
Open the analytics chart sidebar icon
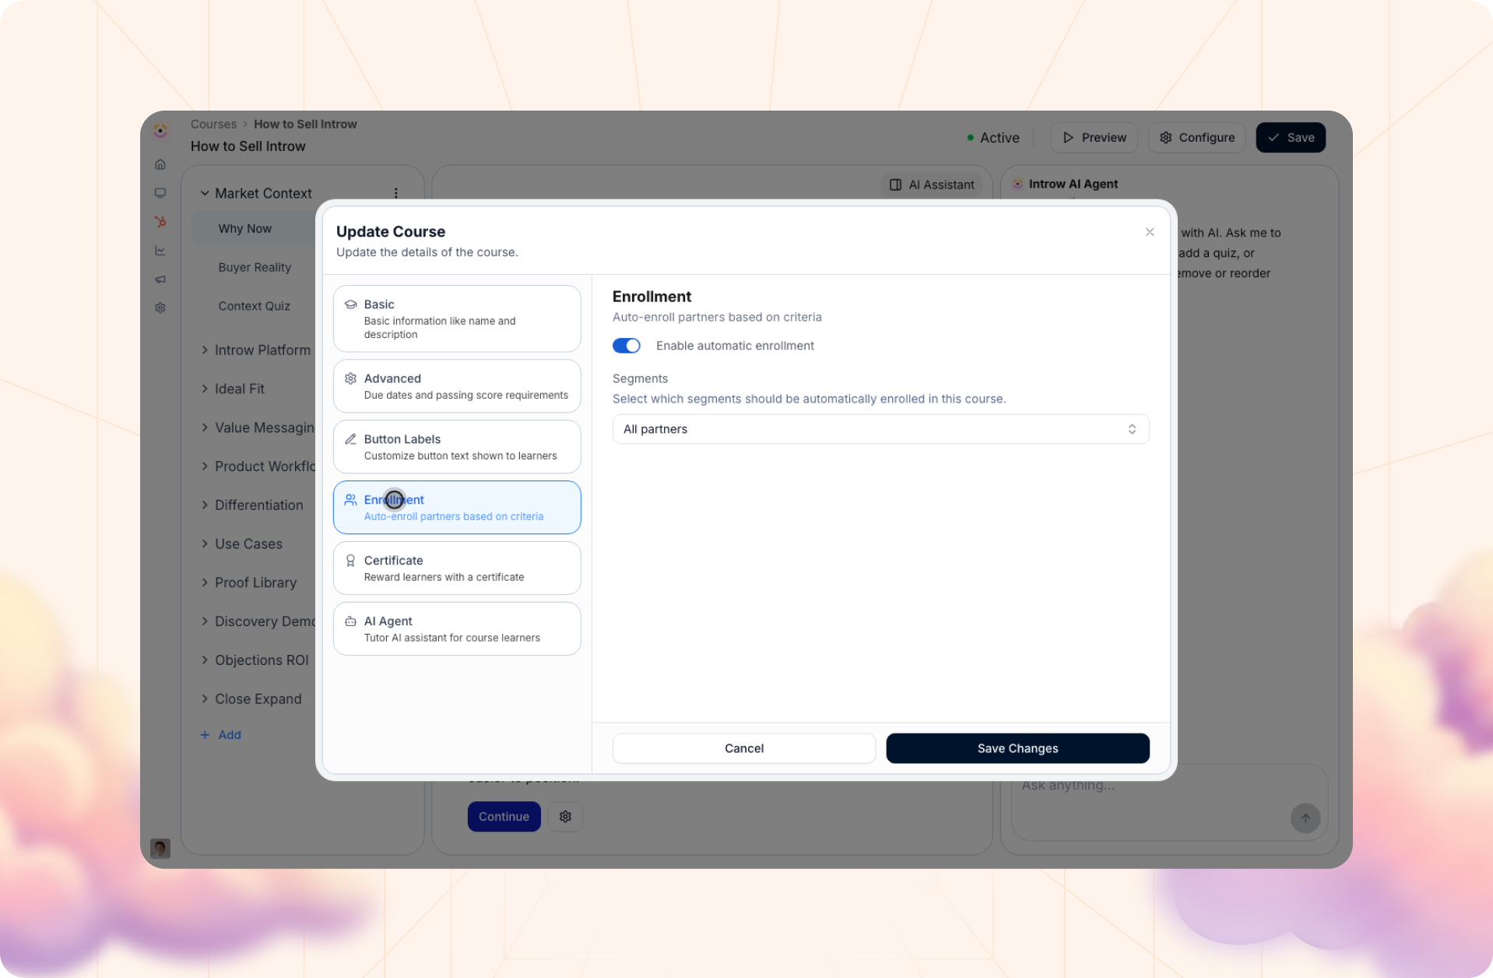(x=160, y=251)
